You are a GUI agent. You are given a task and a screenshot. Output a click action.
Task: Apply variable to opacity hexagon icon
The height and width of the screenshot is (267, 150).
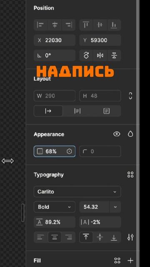[69, 151]
